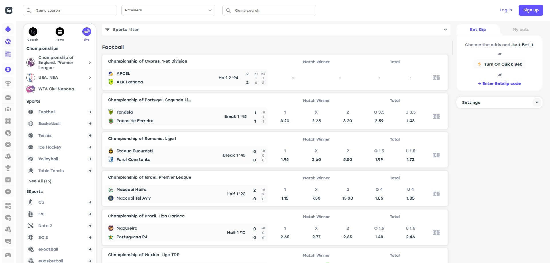Expand the Football category in sidebar
The height and width of the screenshot is (263, 550).
click(x=90, y=112)
